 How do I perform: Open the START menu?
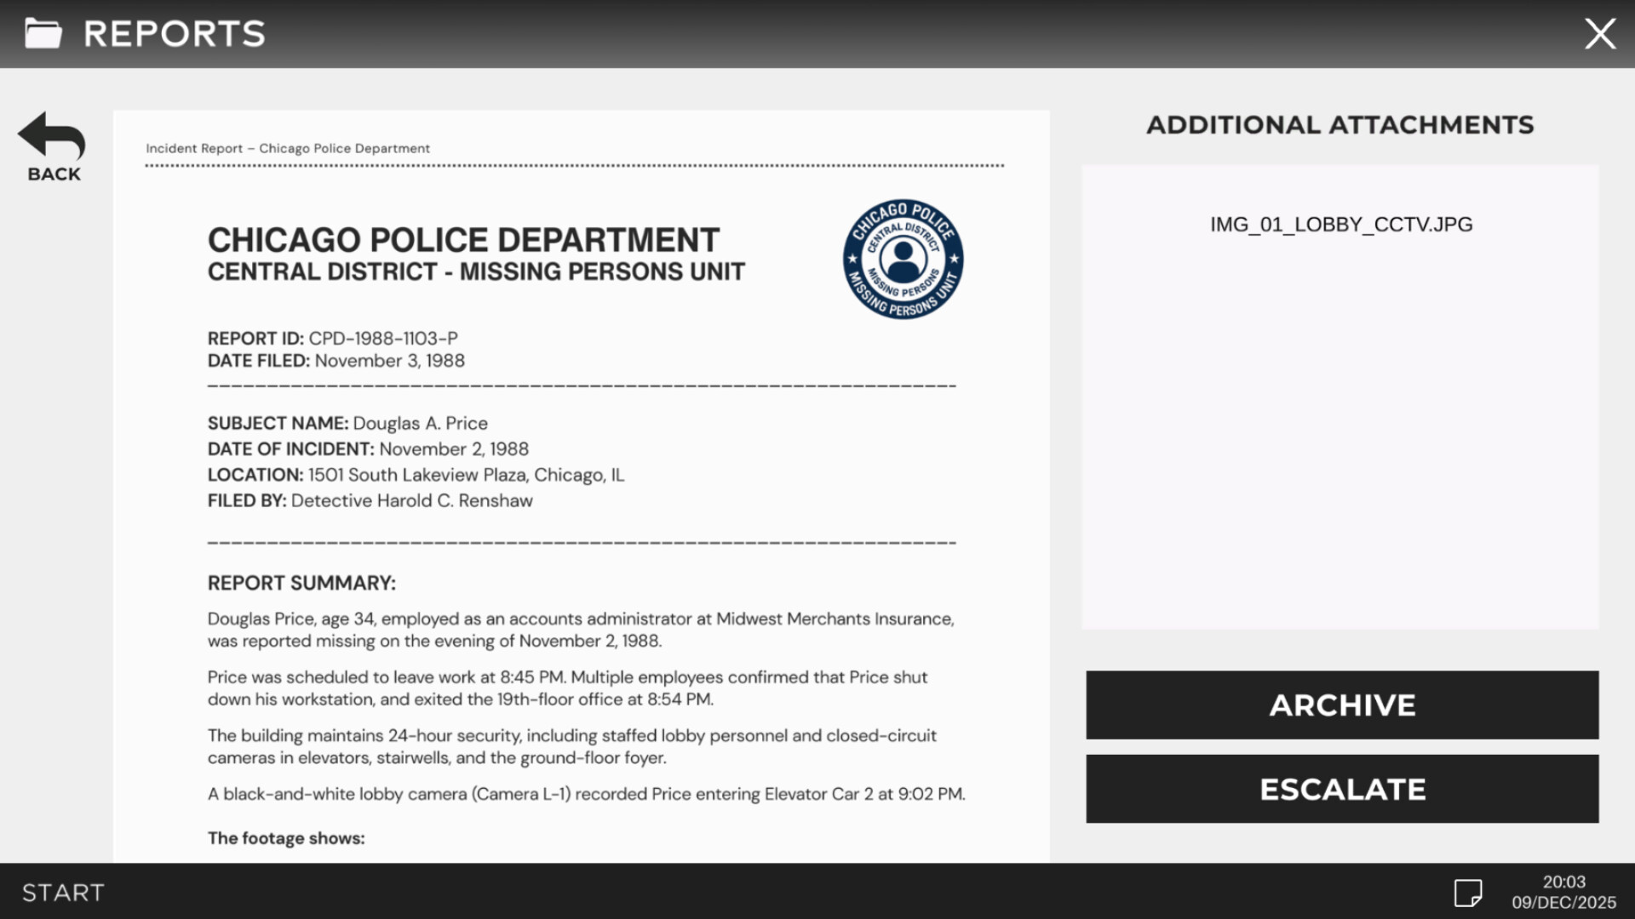61,892
